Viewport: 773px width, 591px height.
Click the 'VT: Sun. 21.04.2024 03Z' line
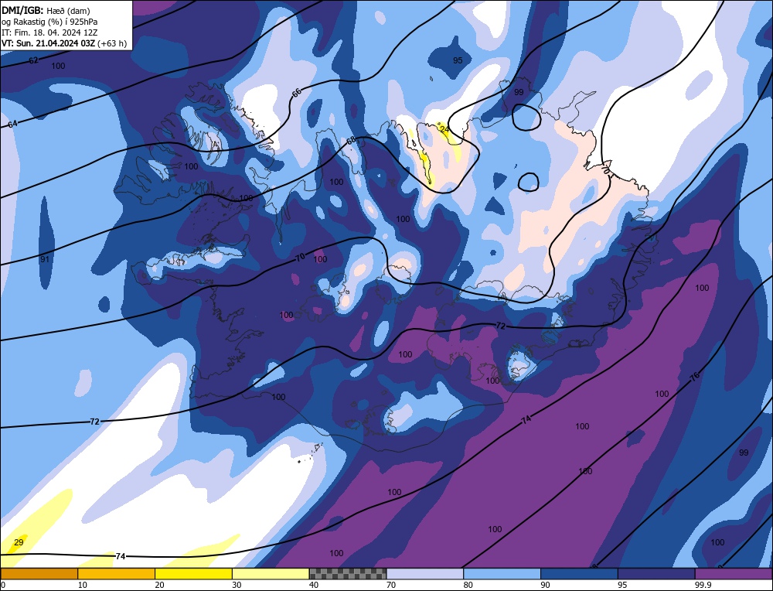point(48,43)
